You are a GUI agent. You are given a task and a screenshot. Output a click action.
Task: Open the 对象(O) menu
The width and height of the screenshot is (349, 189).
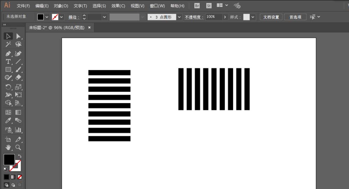click(x=61, y=6)
